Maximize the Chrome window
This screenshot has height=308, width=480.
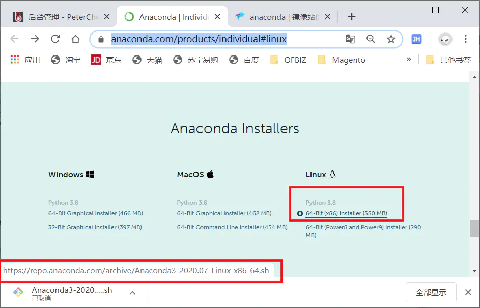(435, 10)
